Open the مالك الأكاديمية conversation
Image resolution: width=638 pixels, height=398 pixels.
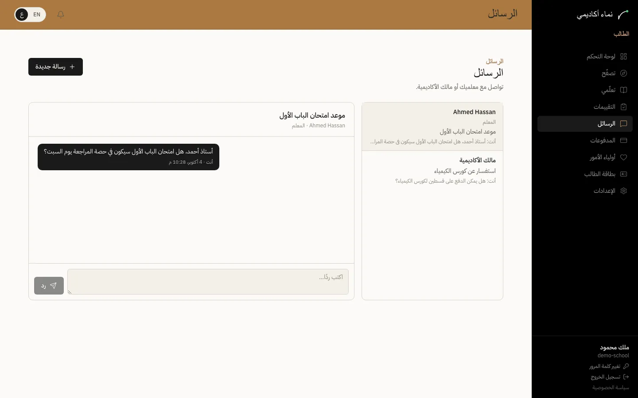432,171
